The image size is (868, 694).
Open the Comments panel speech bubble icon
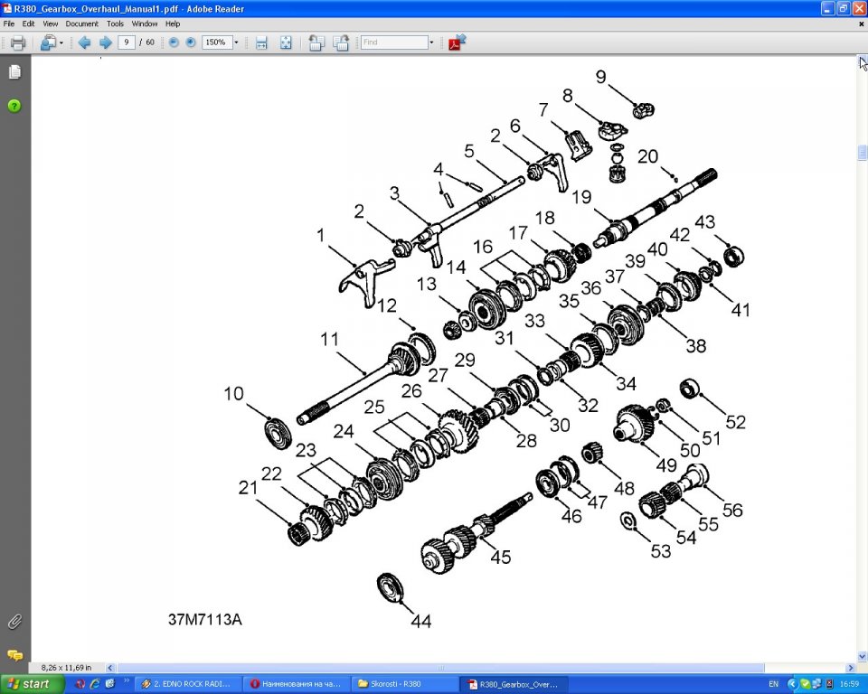pyautogui.click(x=14, y=655)
